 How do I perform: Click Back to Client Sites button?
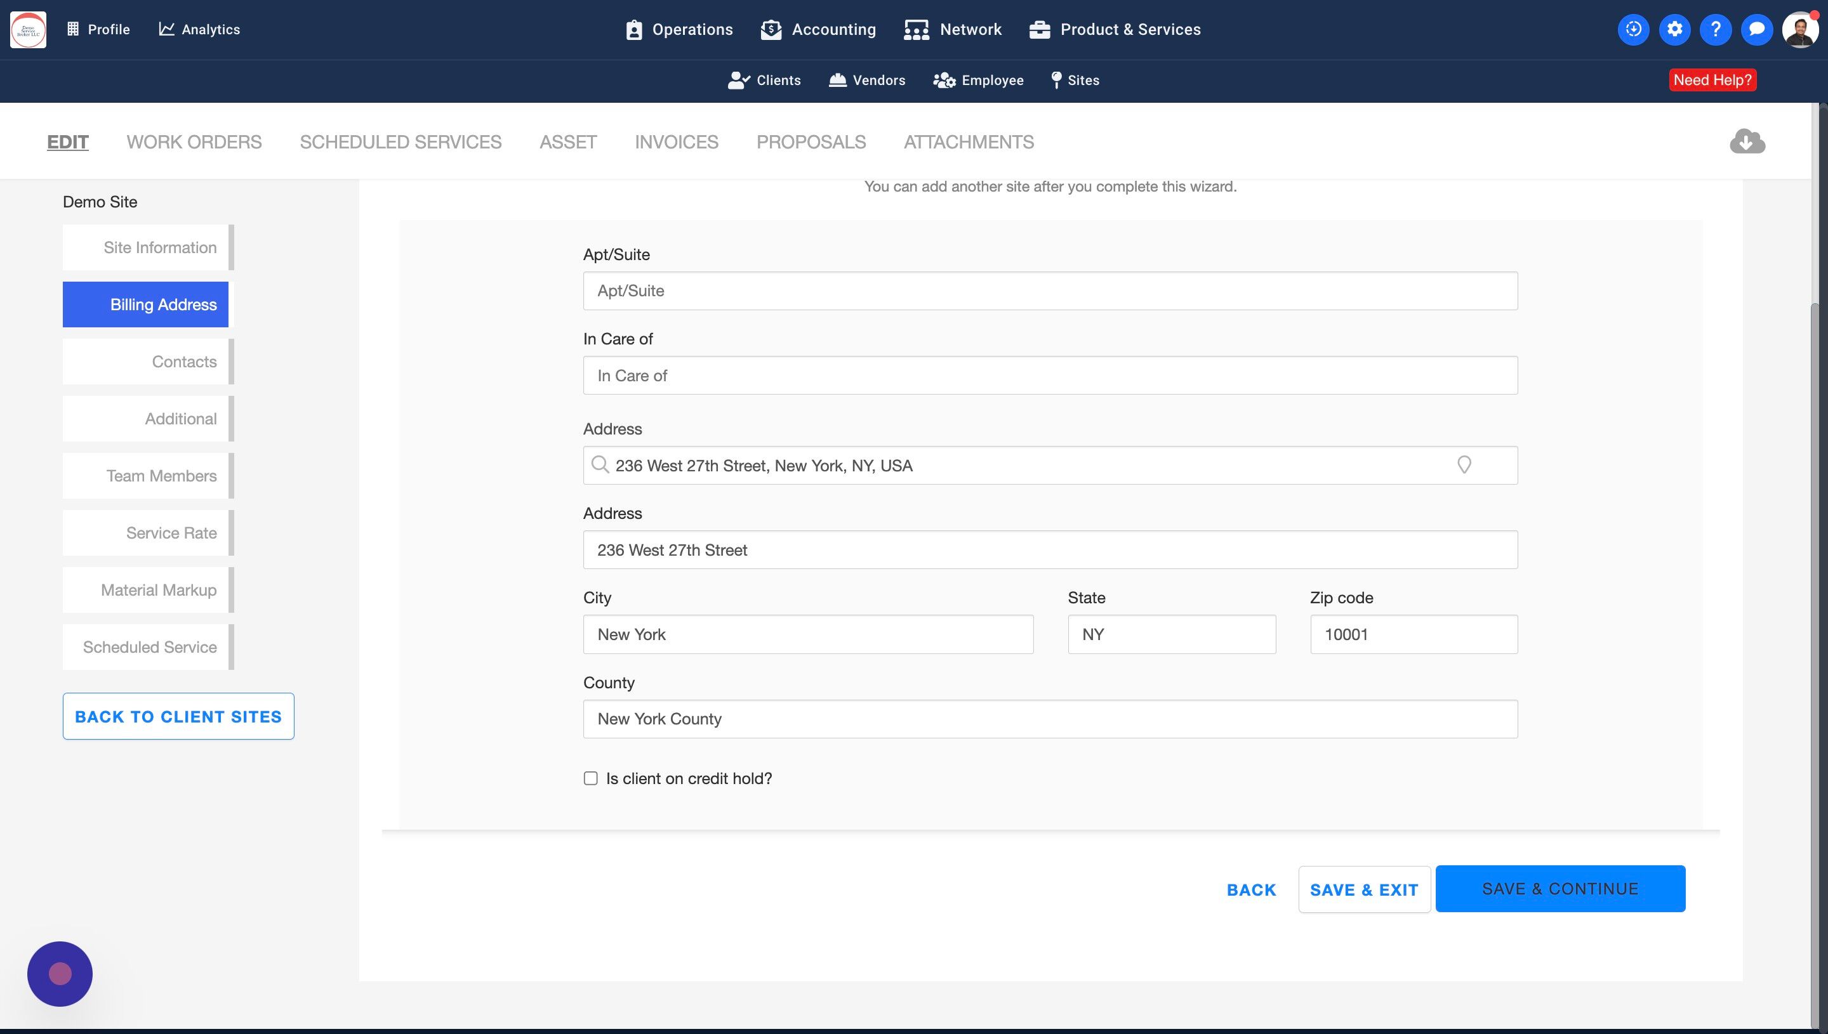click(178, 716)
